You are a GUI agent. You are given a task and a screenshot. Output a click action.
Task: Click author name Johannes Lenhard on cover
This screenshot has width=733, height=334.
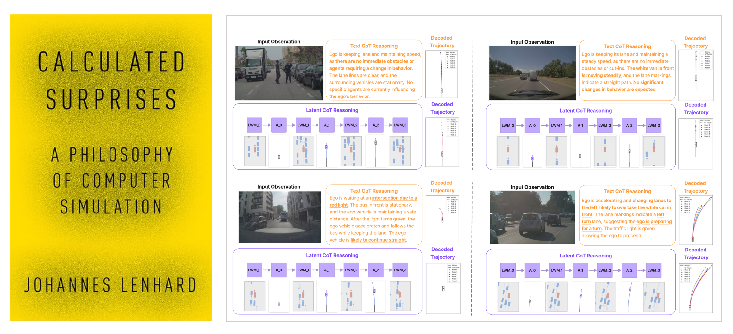click(111, 285)
